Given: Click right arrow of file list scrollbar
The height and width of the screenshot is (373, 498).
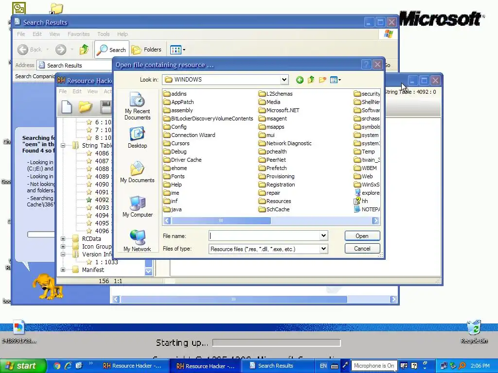Looking at the screenshot, I should tap(375, 220).
